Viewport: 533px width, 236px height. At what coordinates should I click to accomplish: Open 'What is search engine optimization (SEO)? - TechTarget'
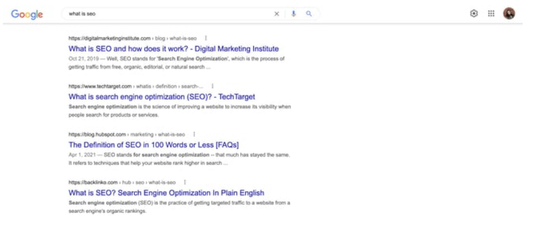pos(162,97)
